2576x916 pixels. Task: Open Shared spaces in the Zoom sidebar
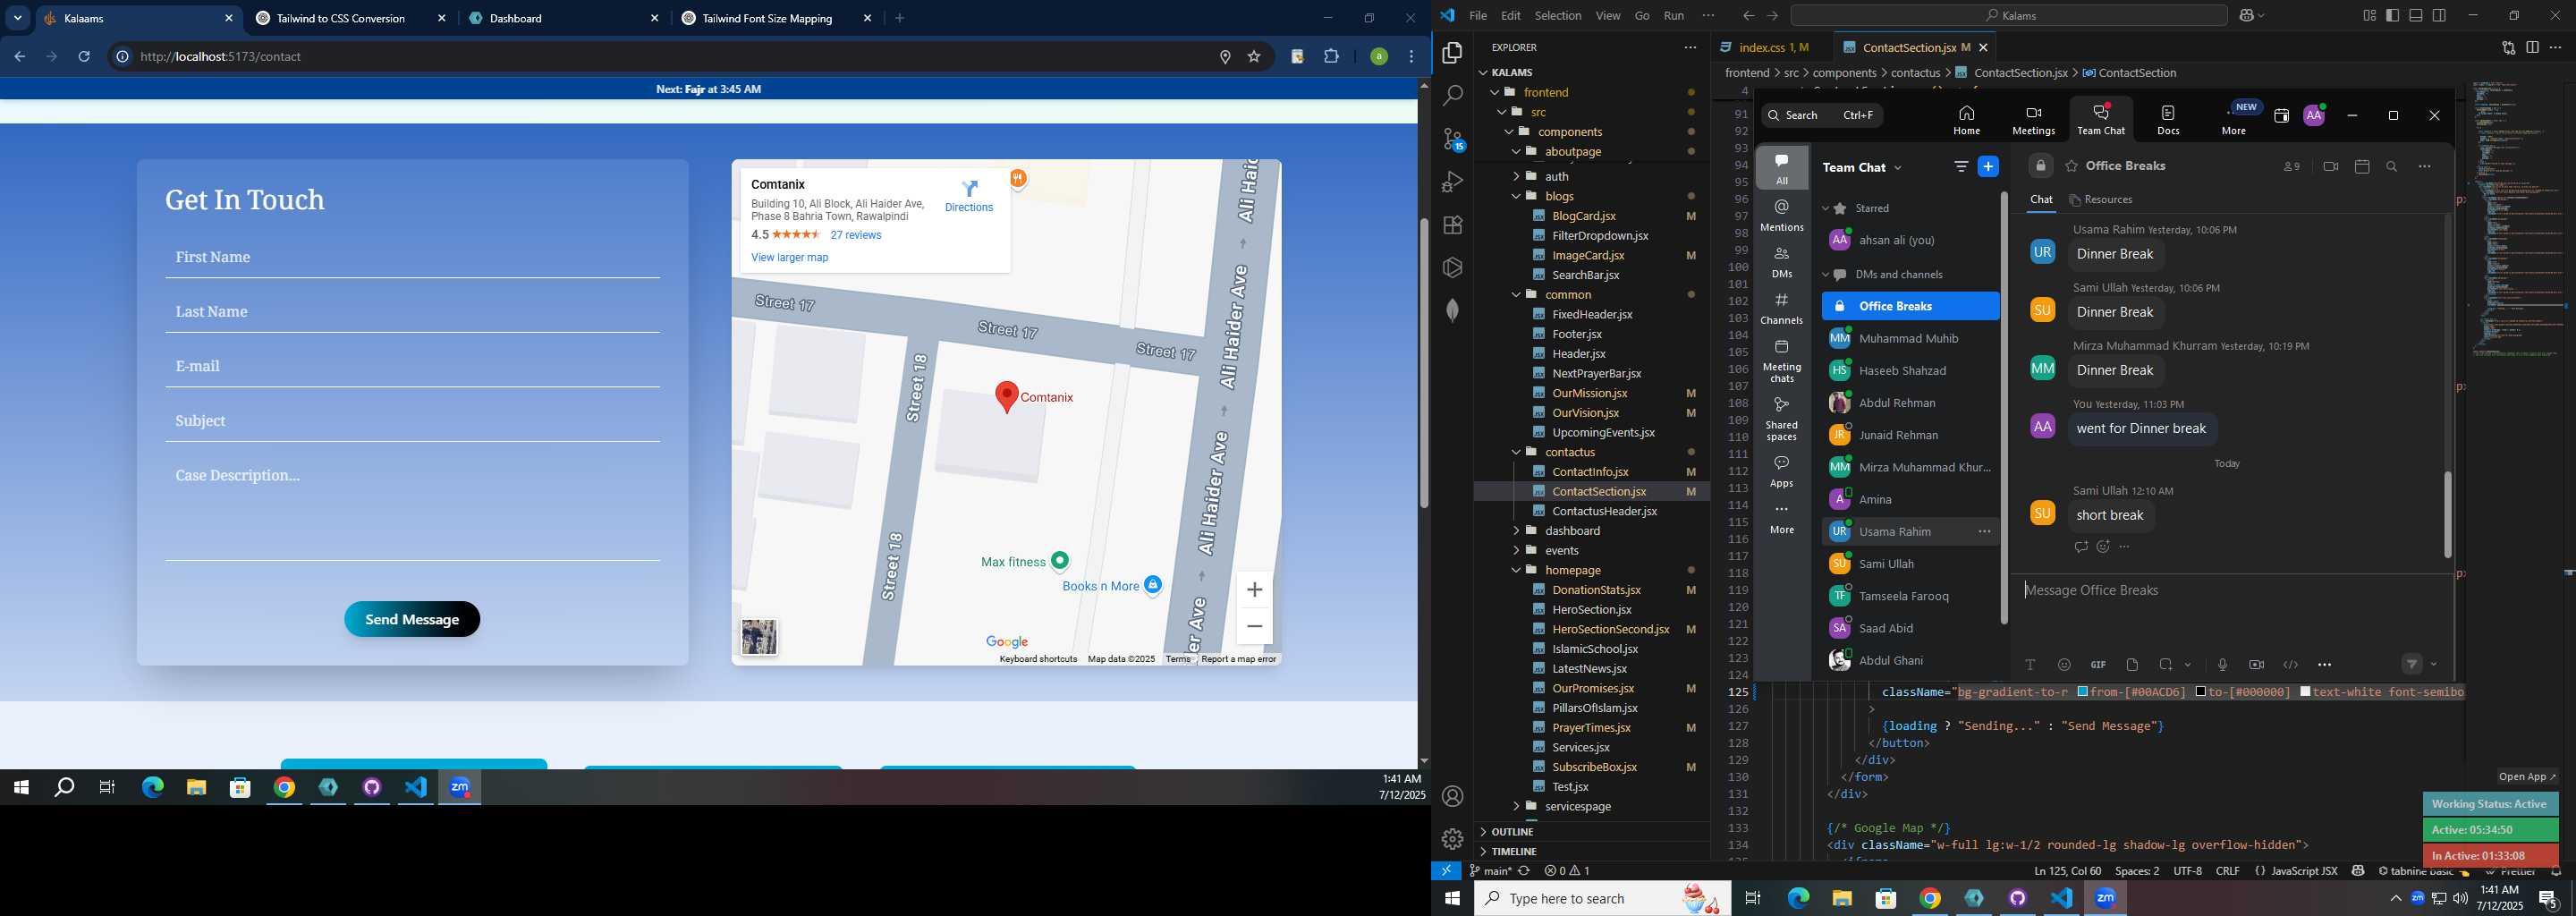(x=1782, y=418)
